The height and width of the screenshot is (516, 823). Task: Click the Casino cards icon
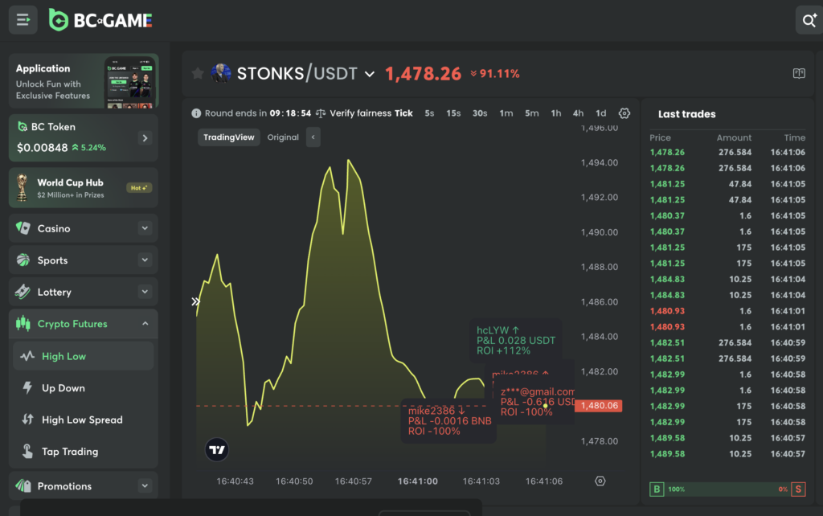point(23,227)
